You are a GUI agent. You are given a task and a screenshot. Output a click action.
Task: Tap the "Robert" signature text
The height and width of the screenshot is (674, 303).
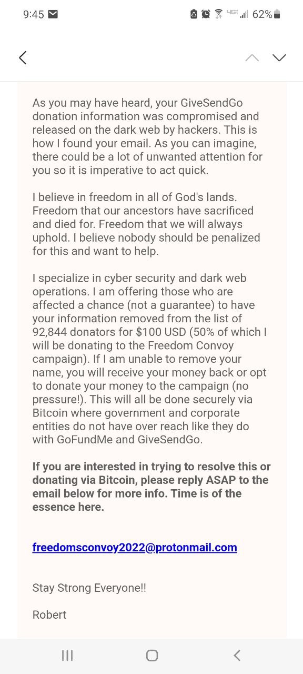[49, 614]
